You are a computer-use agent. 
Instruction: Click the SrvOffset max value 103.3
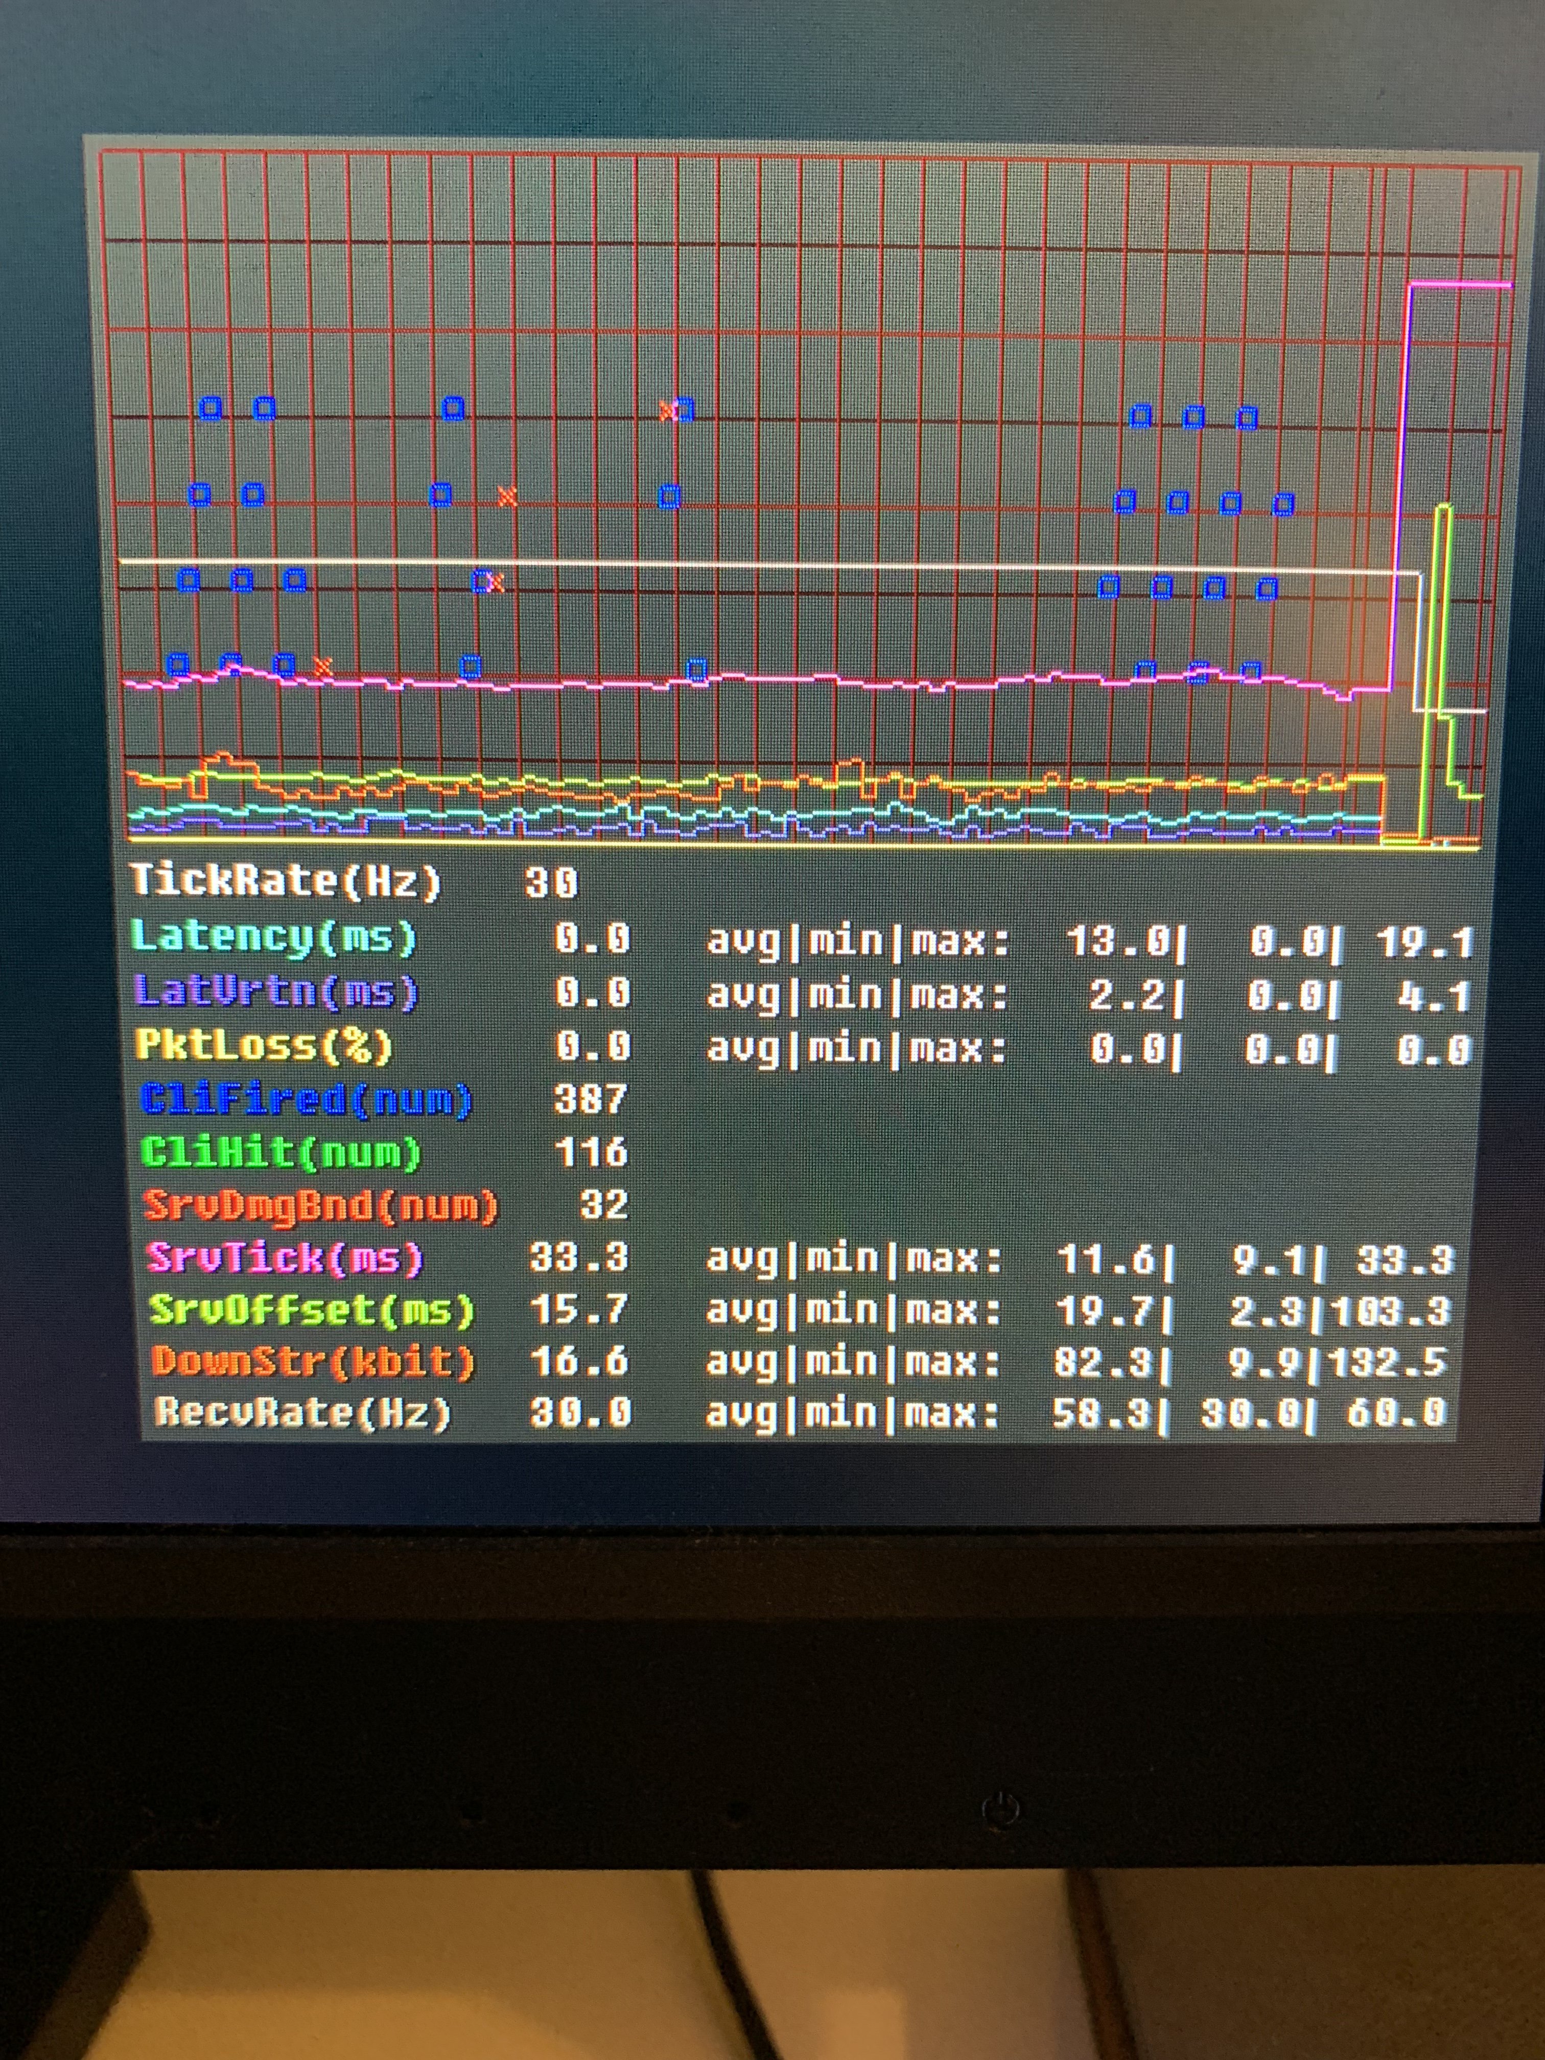[1391, 1311]
